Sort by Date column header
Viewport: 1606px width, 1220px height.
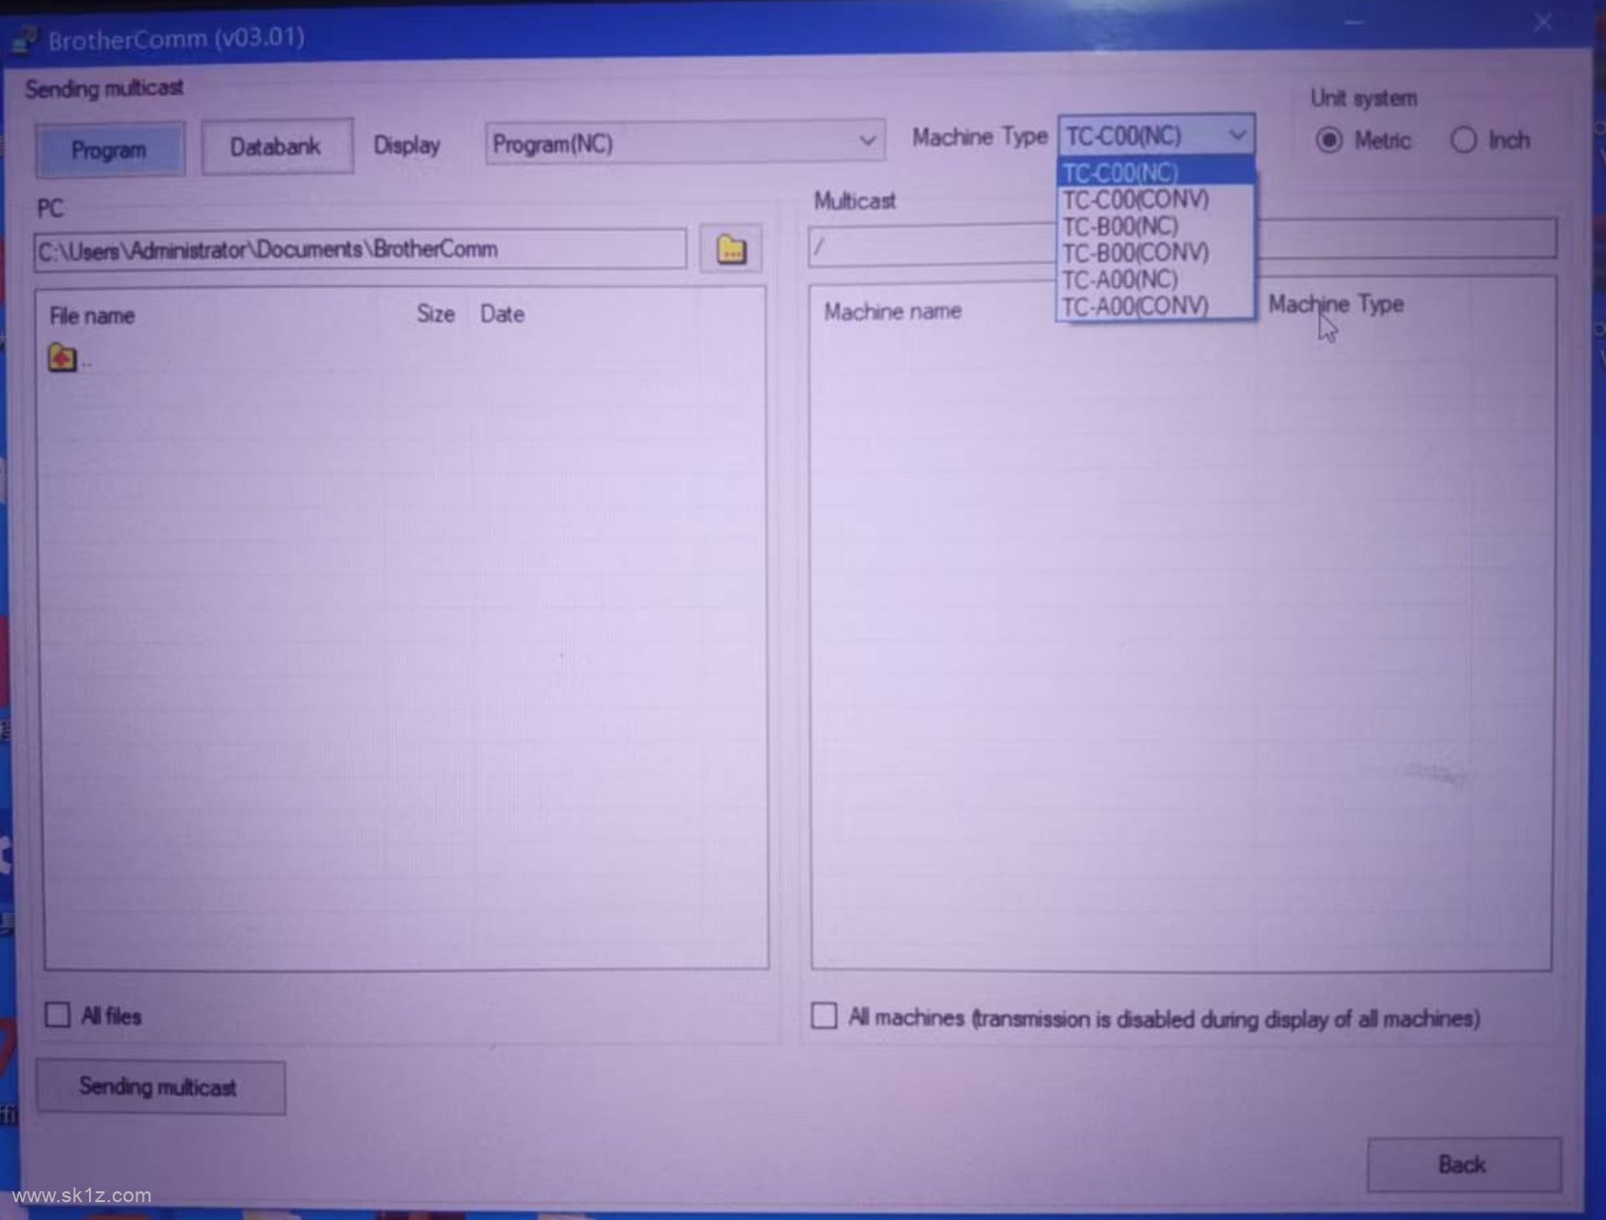[x=503, y=314]
